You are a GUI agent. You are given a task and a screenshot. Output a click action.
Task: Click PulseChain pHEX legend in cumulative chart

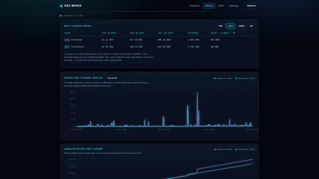245,150
